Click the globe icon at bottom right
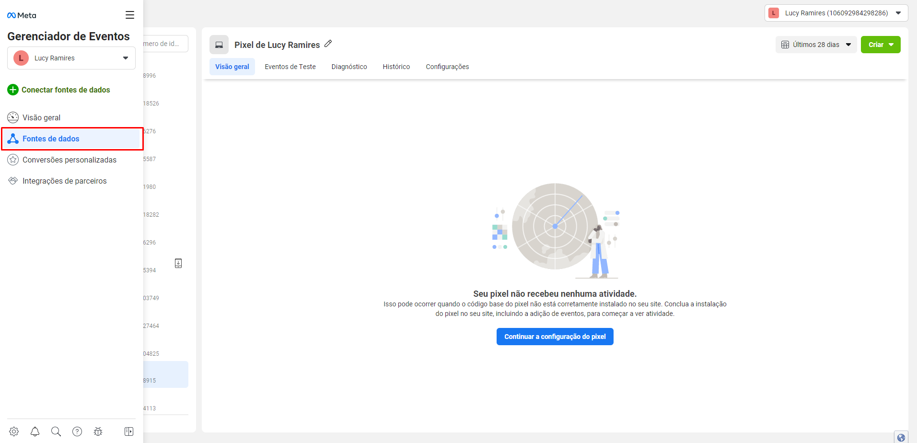Image resolution: width=917 pixels, height=443 pixels. [x=901, y=437]
